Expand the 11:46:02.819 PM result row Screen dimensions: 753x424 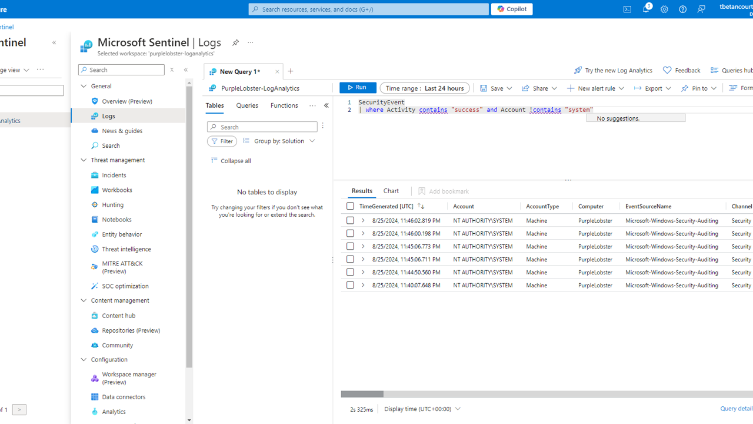click(363, 220)
